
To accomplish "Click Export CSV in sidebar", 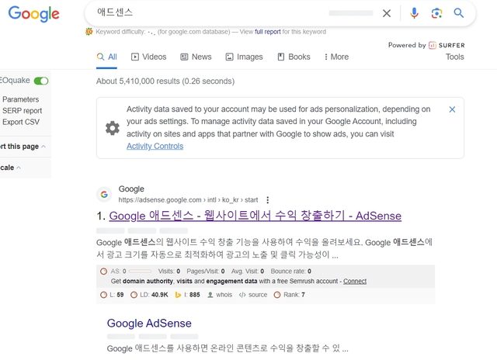I will [21, 122].
